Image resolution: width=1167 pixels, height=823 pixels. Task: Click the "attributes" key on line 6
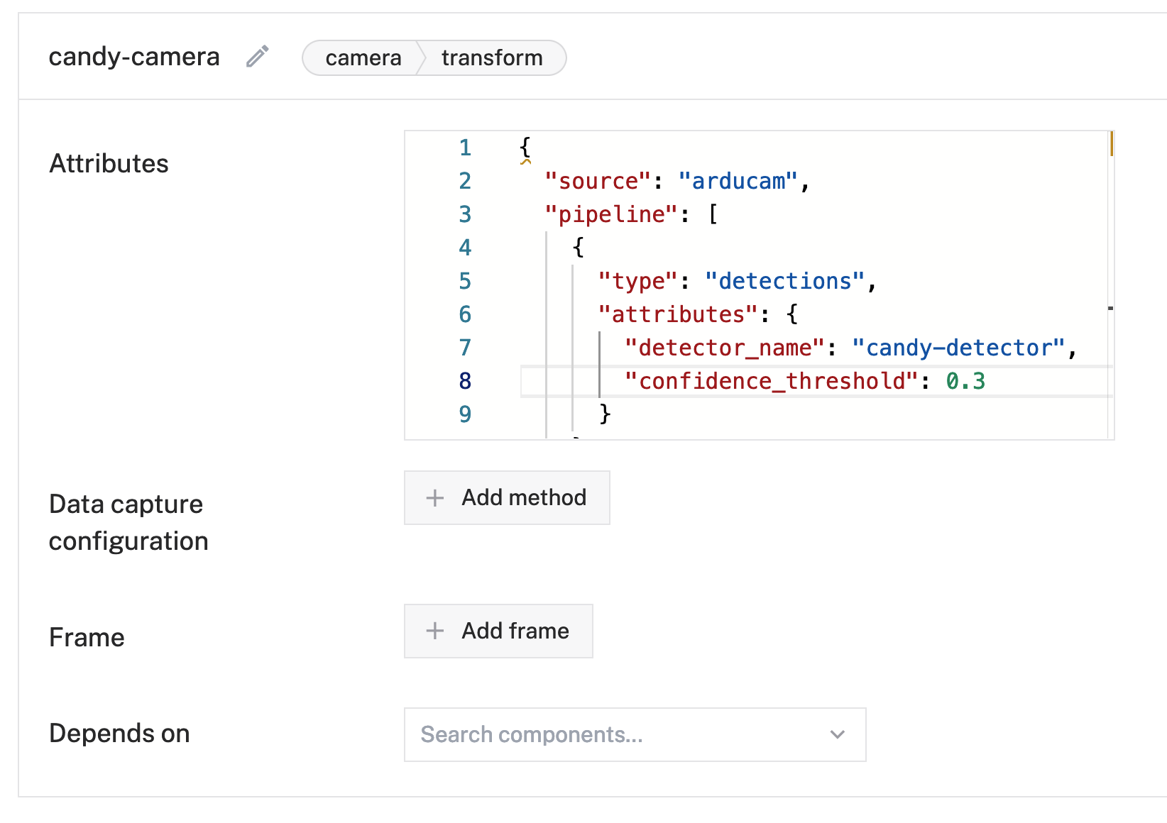tap(678, 315)
